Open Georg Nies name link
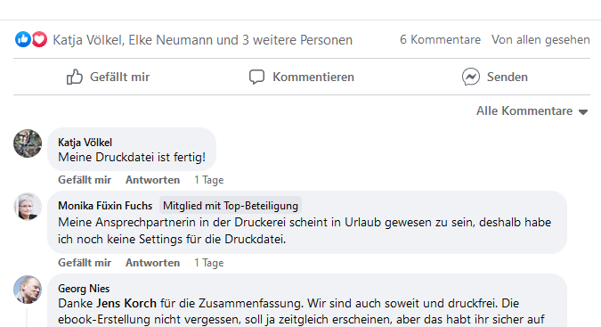Screen dimensions: 601x327 click(84, 289)
